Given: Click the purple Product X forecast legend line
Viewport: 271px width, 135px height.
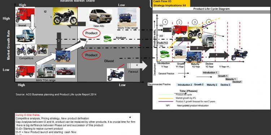Looking at the screenshot, I should tap(166, 102).
